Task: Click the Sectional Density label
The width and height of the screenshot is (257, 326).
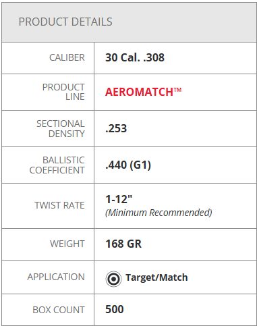Action: 61,128
